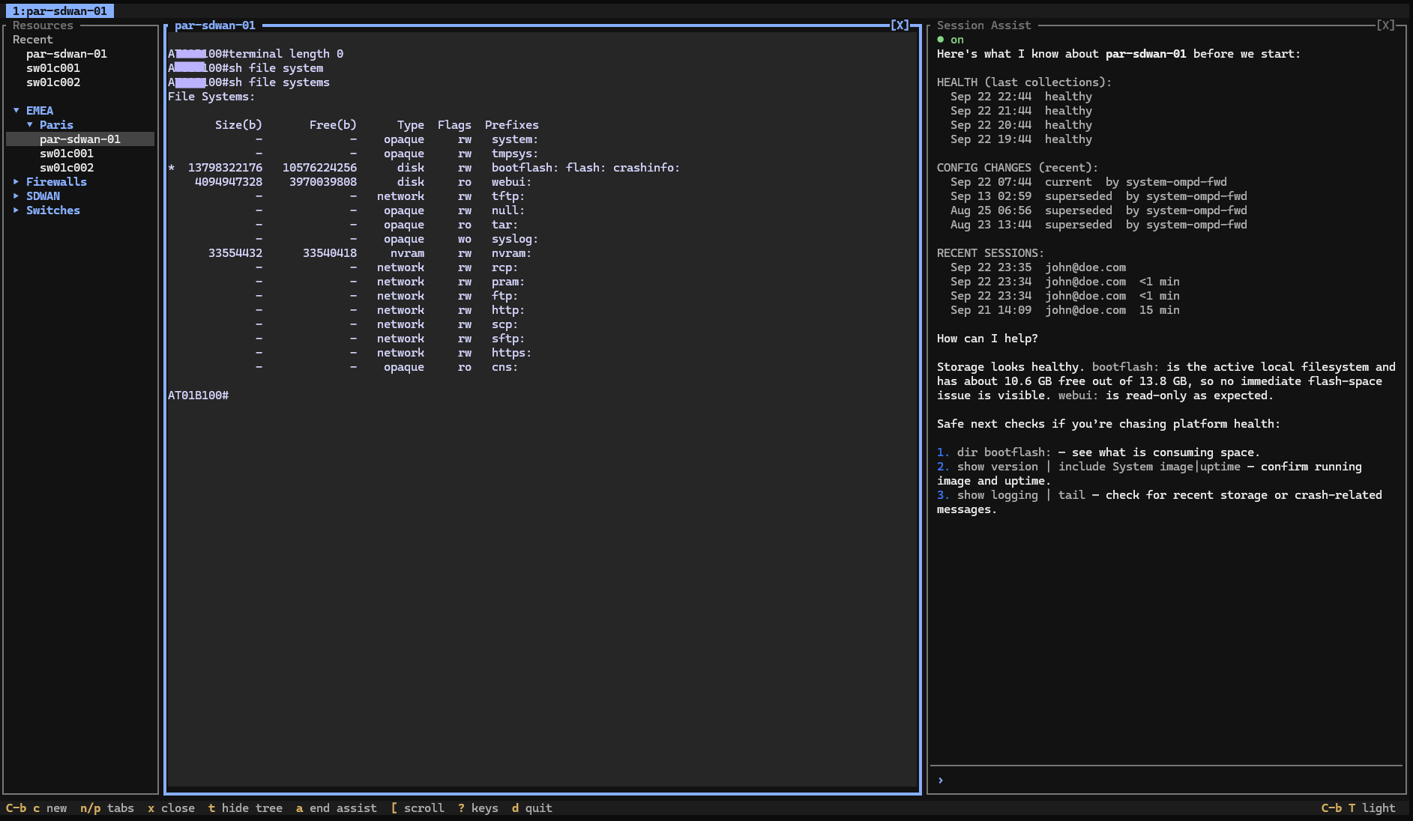Open sw01c002 from Recent list
This screenshot has height=821, width=1413.
pos(53,82)
